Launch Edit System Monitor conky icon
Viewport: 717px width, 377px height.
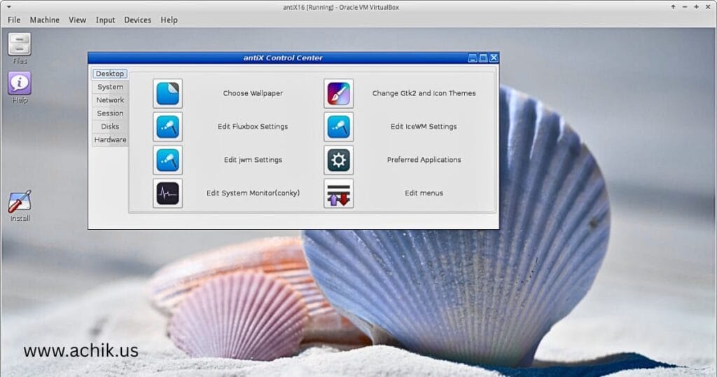168,193
